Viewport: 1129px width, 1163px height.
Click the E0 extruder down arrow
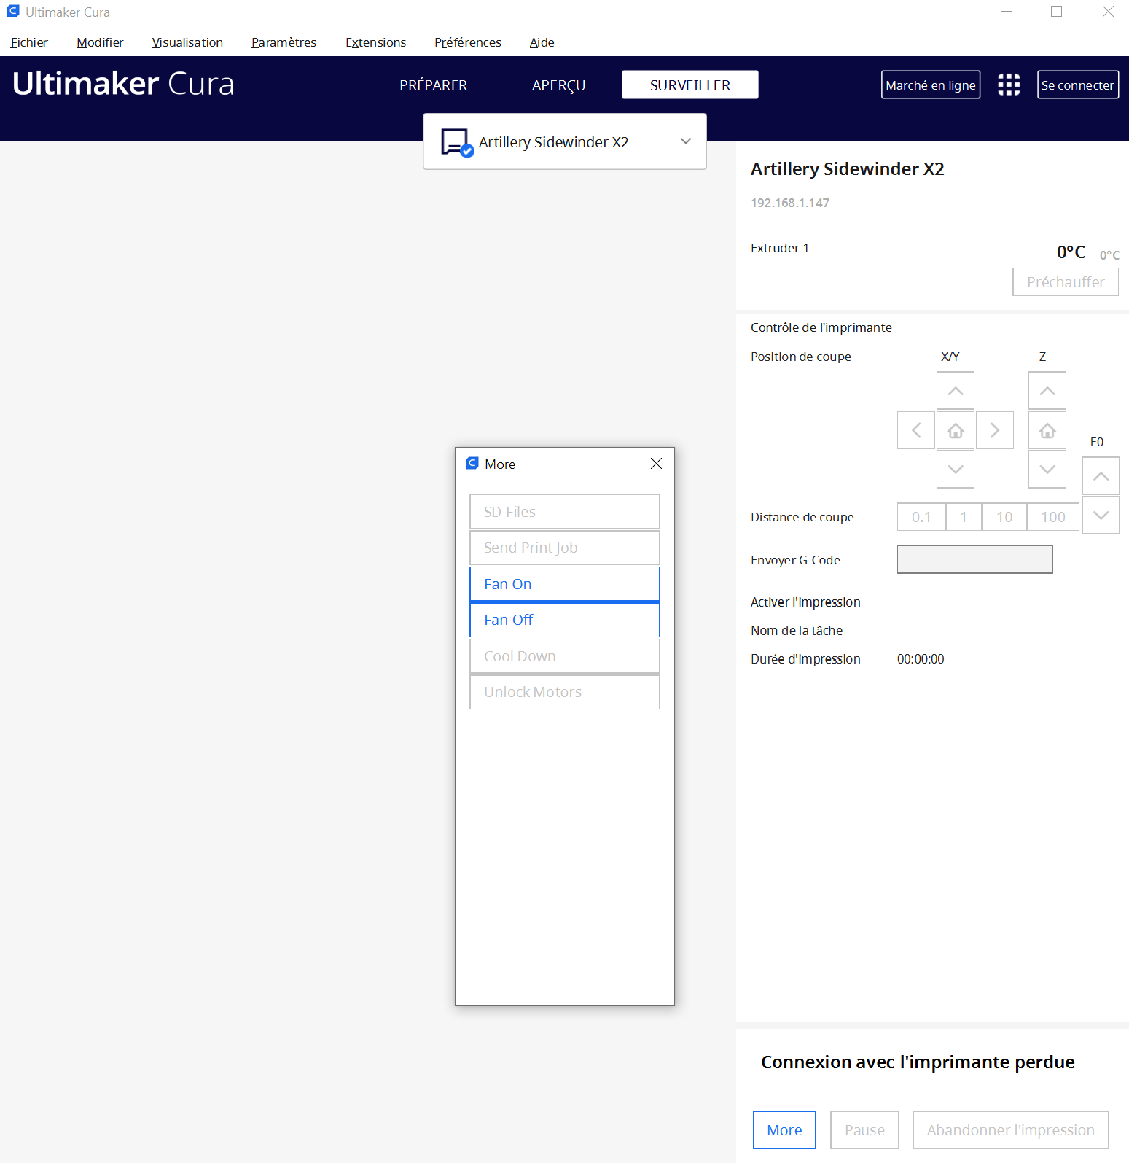point(1101,516)
